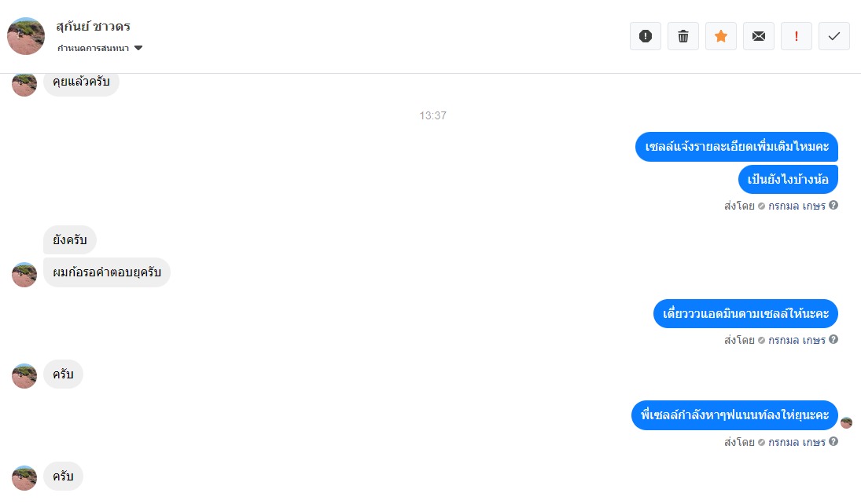861x504 pixels.
Task: Mark the conversation done with the checkmark icon
Action: [834, 36]
